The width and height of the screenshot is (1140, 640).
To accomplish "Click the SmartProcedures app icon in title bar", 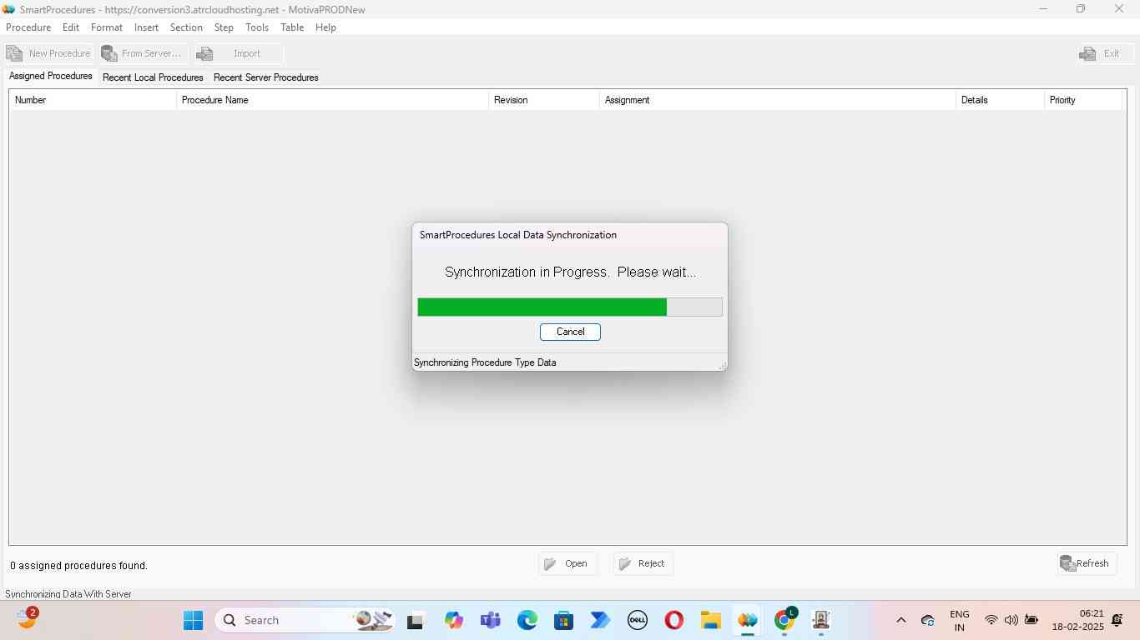I will tap(9, 9).
